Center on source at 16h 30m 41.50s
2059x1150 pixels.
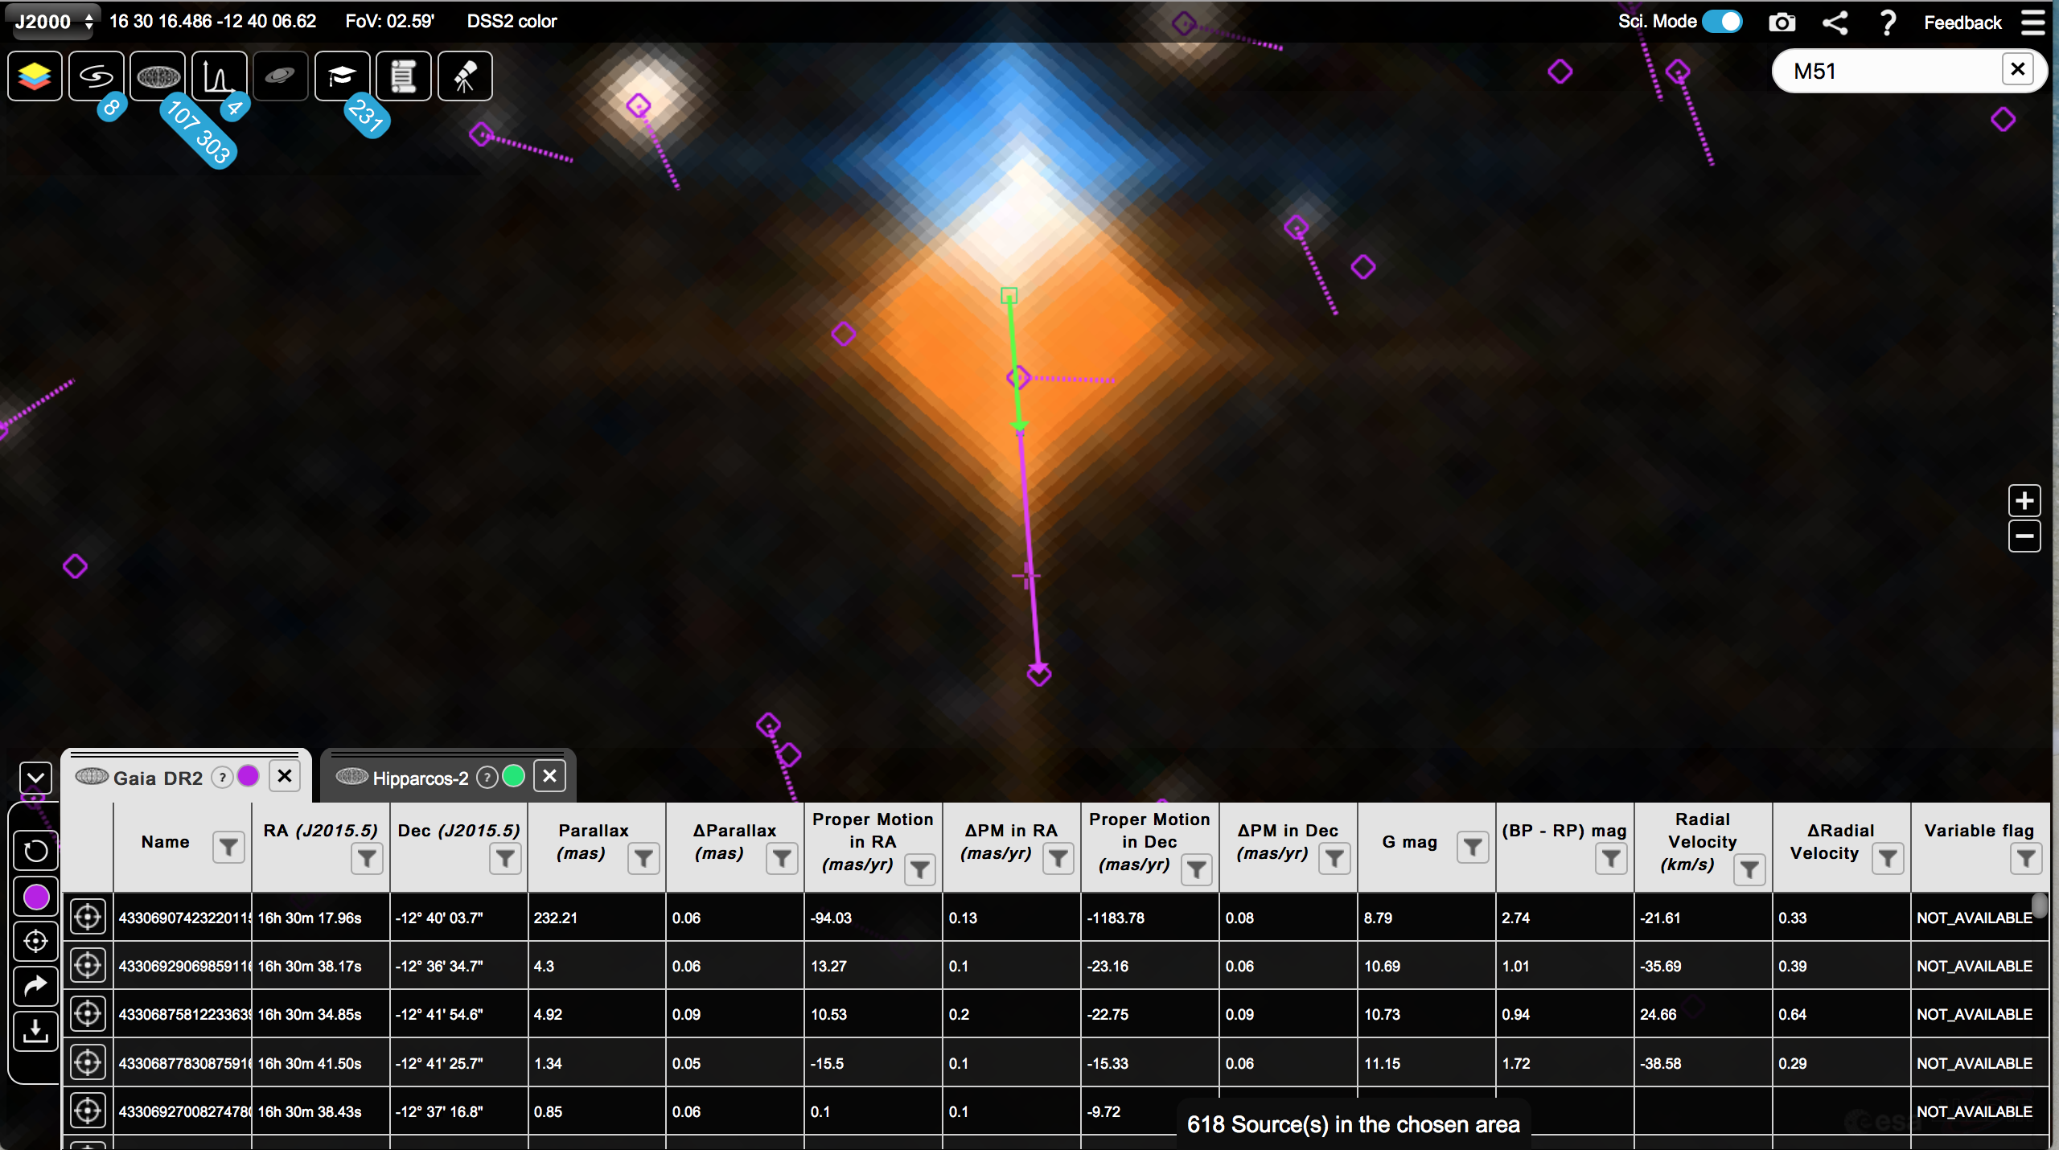pos(88,1062)
